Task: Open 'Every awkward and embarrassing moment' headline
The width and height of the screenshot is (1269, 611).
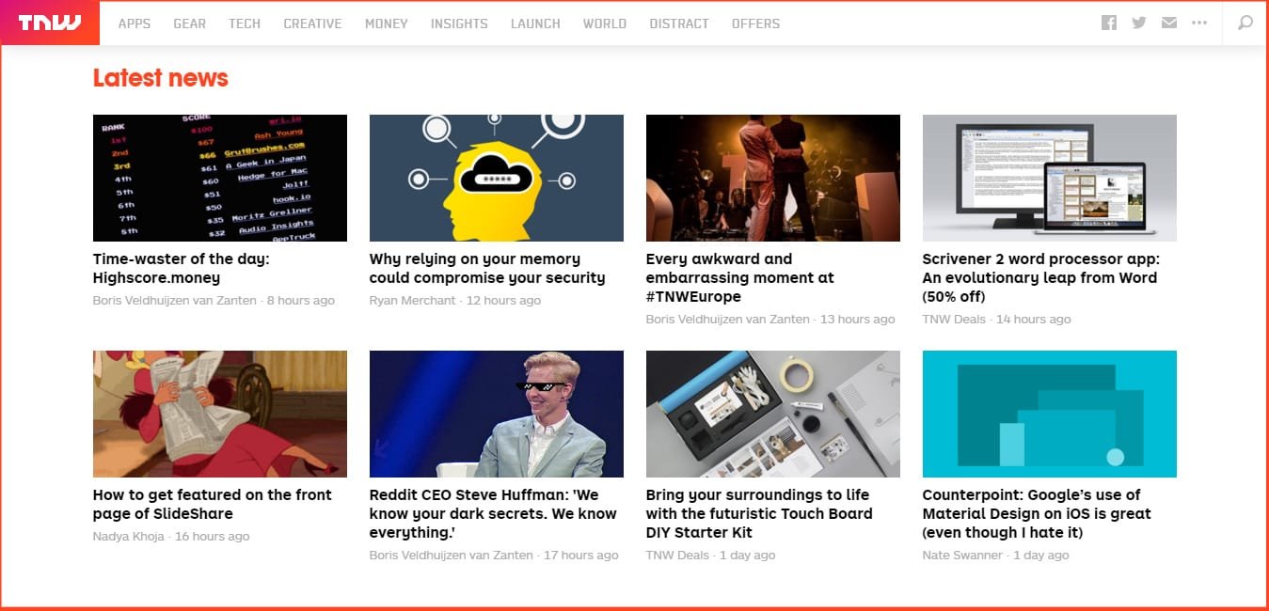Action: point(740,277)
